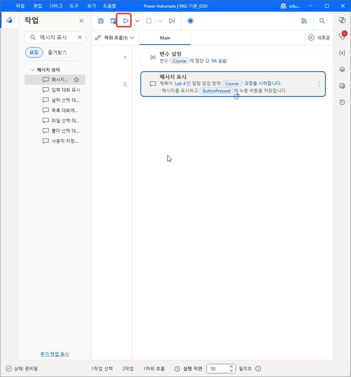
Task: Select the 목록 대화에... action
Action: click(55, 110)
